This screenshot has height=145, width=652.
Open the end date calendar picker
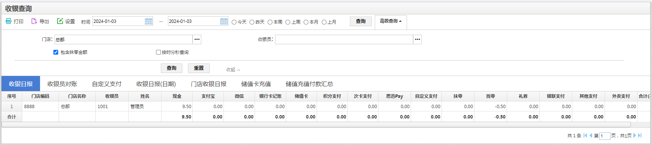pos(224,21)
